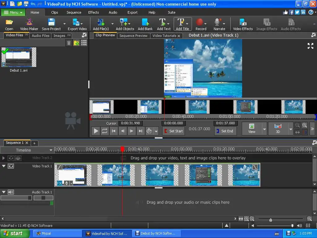Viewport: 317px width, 238px height.
Task: Click the Narrate microphone icon
Action: pos(218,22)
